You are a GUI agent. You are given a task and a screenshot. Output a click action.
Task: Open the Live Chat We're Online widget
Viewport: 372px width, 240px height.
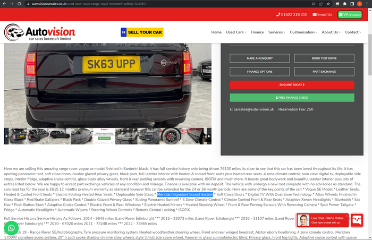pyautogui.click(x=323, y=220)
